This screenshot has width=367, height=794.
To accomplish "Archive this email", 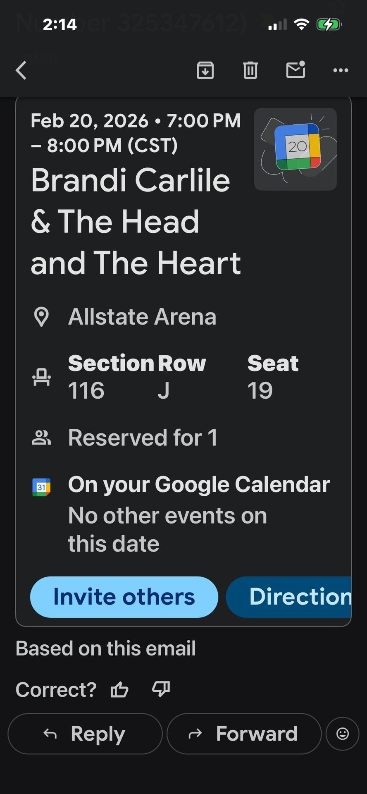I will (205, 70).
